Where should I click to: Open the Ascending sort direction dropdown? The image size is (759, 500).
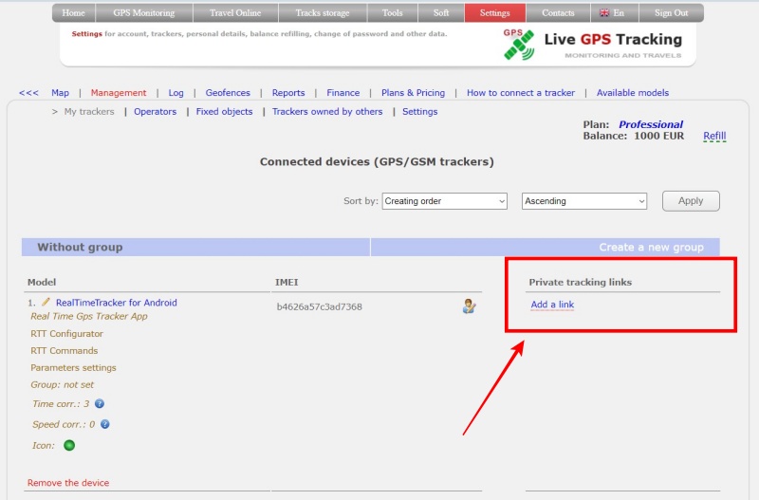point(584,201)
